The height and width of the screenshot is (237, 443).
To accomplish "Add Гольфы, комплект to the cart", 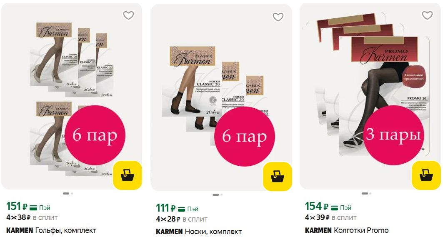I will pos(128,175).
